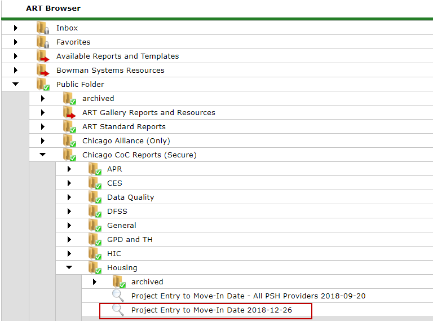Select Bowman Systems Resources label
The width and height of the screenshot is (433, 321).
[111, 70]
